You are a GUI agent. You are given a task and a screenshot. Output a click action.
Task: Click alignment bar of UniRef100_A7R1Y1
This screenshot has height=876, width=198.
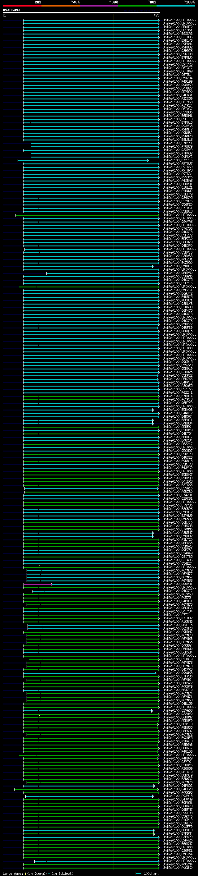[x=95, y=143]
